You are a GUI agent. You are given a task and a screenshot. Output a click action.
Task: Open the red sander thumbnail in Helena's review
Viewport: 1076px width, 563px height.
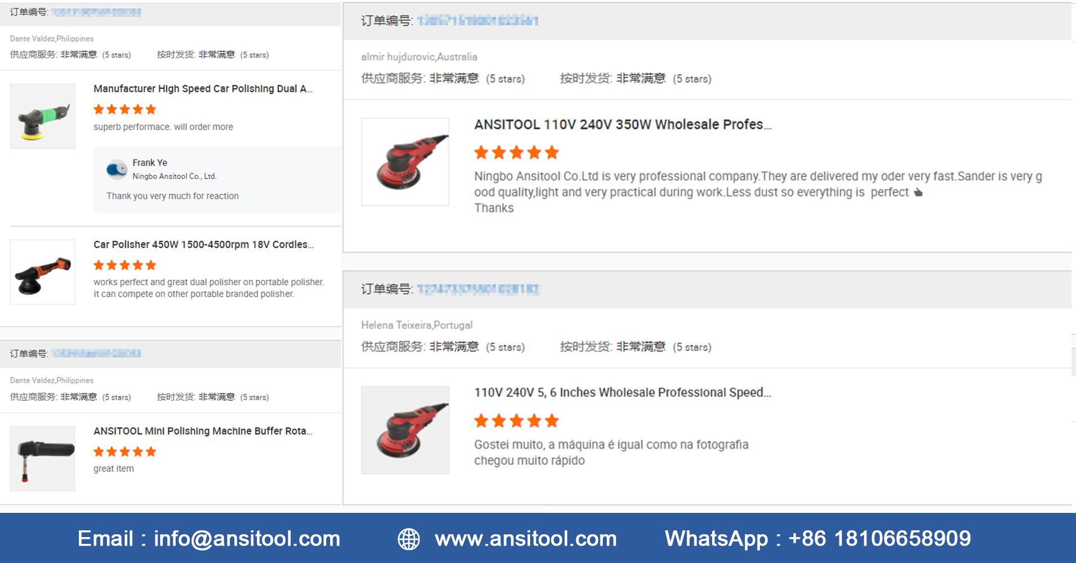coord(405,430)
